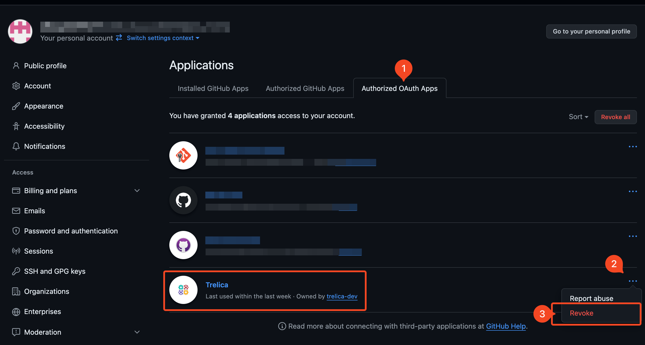Open Password and authentication settings
Screen dimensions: 645x345
(71, 231)
